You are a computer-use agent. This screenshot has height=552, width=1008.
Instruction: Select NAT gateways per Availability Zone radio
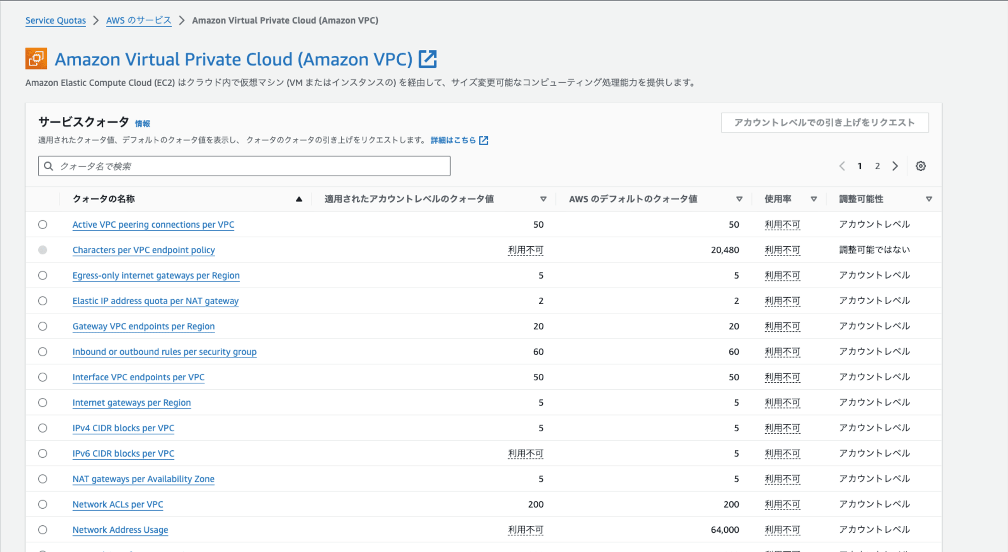pos(43,479)
